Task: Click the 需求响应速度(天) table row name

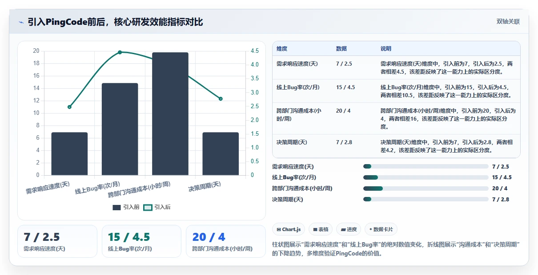Action: click(x=297, y=64)
